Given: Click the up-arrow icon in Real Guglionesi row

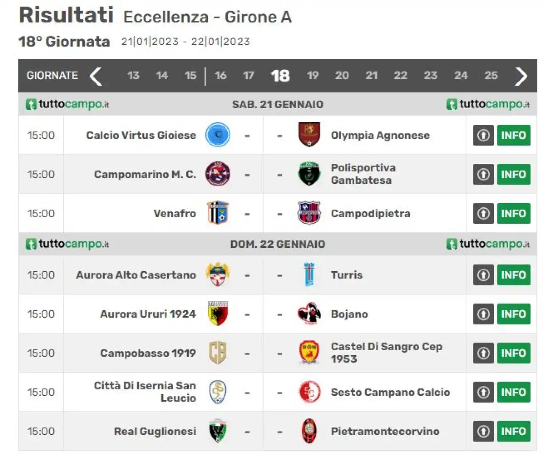Looking at the screenshot, I should click(x=483, y=431).
